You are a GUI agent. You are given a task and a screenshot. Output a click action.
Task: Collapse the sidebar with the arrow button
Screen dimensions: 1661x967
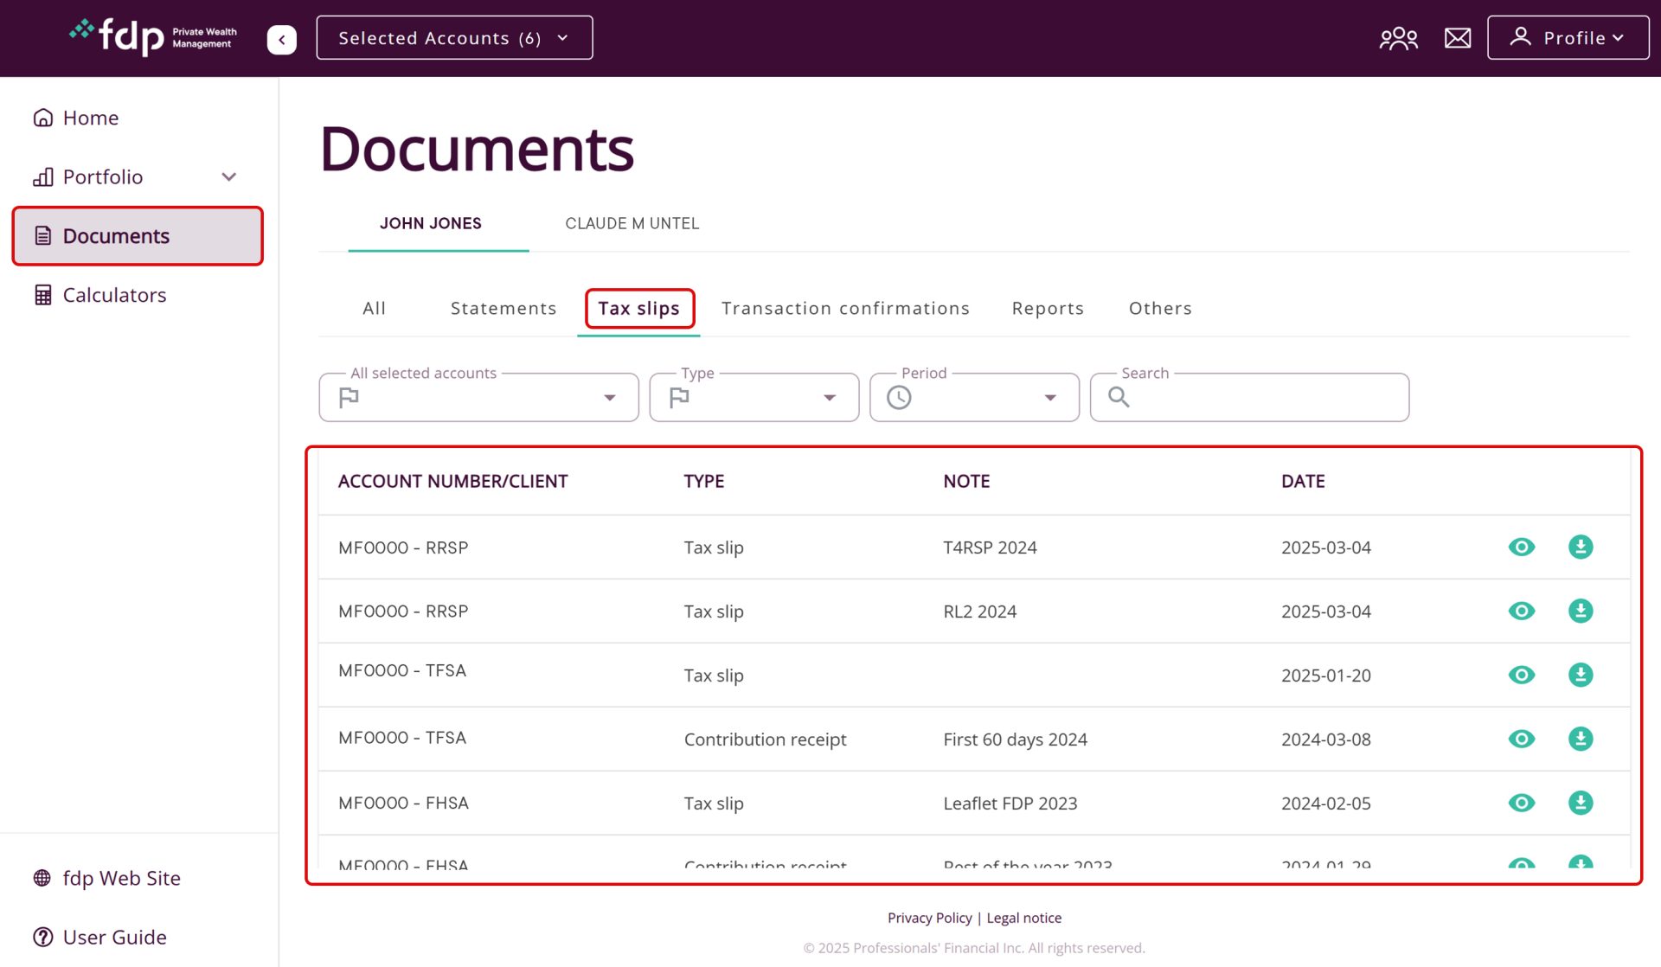[x=280, y=39]
